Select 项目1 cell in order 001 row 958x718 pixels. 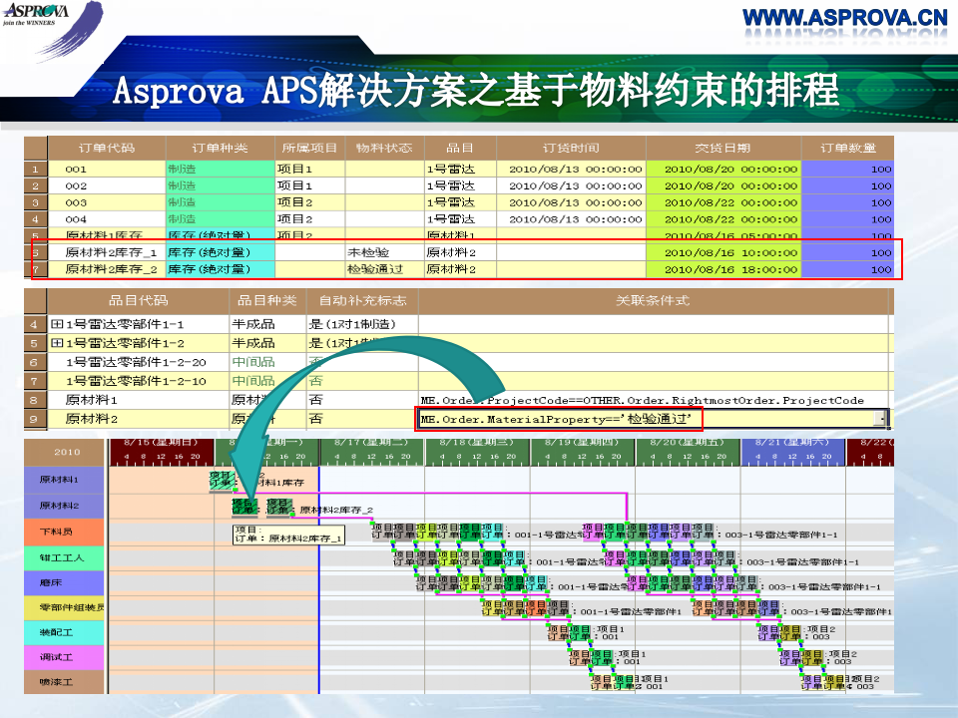[309, 170]
